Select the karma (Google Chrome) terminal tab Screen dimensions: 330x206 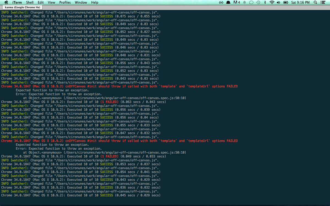coord(22,7)
